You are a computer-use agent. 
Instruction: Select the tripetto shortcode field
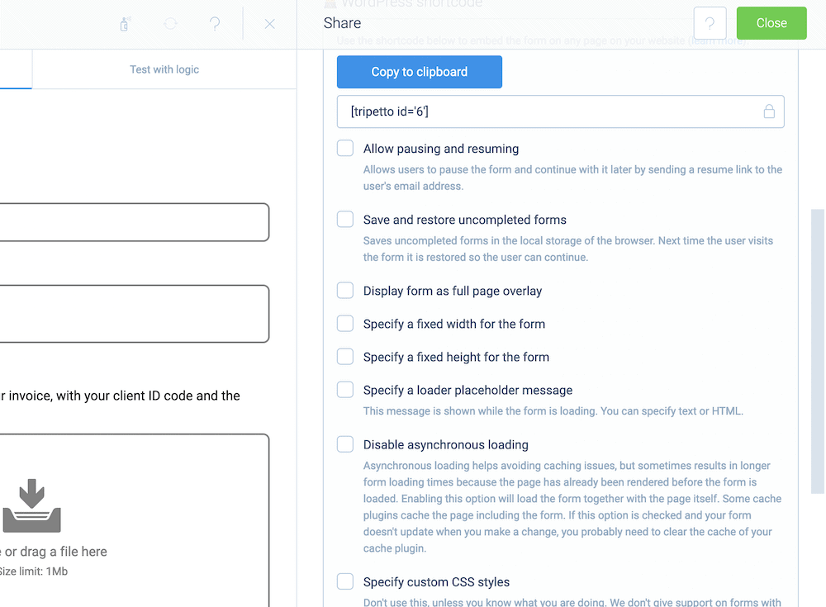561,111
